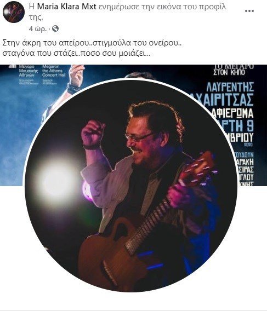The height and width of the screenshot is (311, 267).
Task: Click the small poster avatar thumbnail
Action: coord(14,12)
